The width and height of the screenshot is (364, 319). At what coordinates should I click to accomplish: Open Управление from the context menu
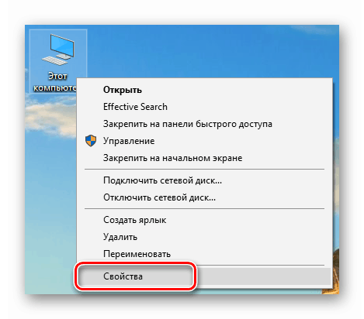coord(129,141)
